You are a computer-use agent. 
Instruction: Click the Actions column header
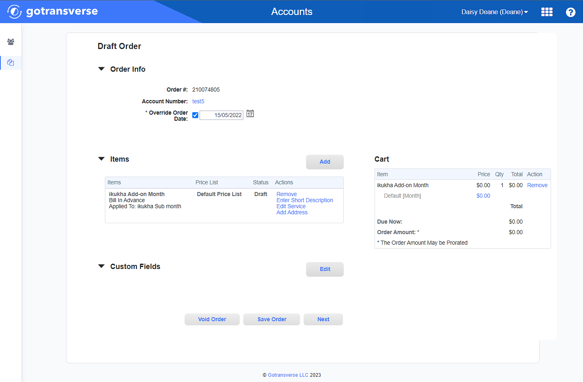(x=284, y=182)
